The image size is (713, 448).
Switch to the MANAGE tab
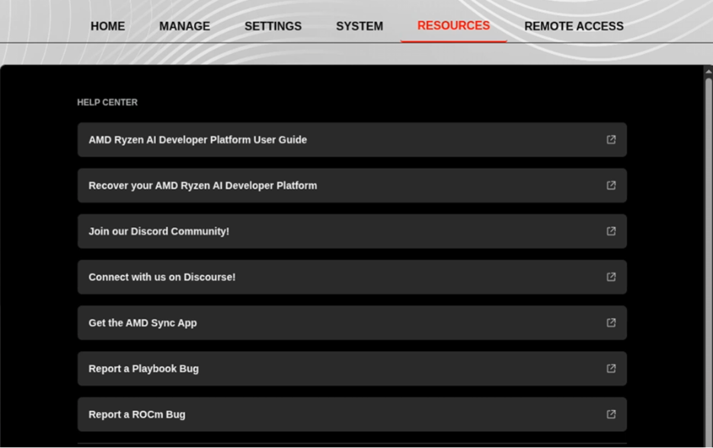pos(184,26)
